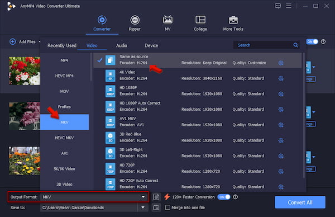Choose MOV format
Viewport: 335px width, 217px height.
[x=64, y=91]
